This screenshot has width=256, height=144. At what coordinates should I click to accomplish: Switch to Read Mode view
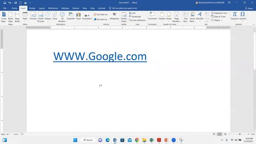click(214, 134)
